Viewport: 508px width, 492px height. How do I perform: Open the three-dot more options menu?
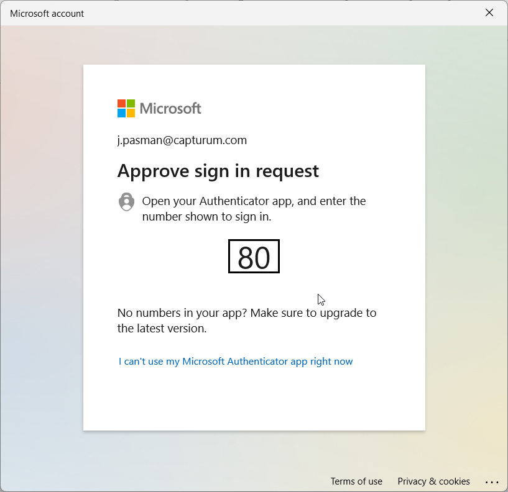click(492, 482)
